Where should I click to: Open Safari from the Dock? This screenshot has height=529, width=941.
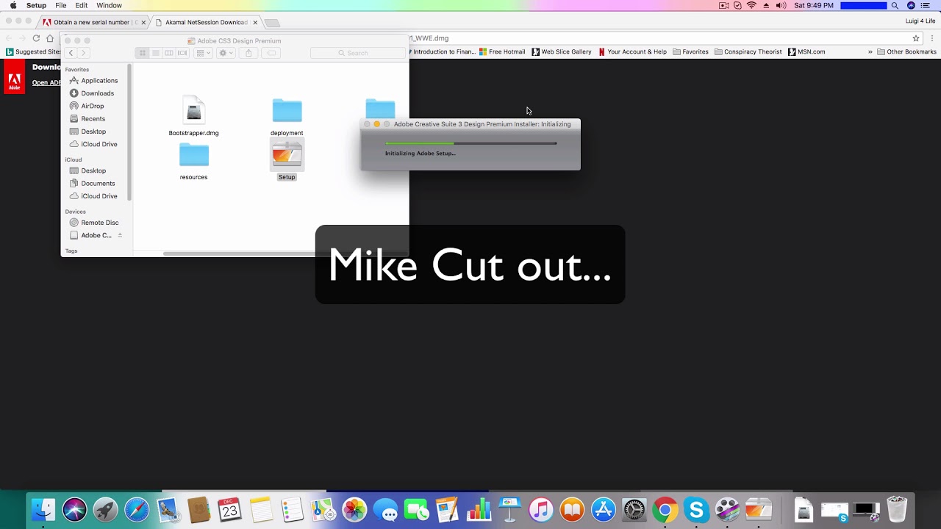point(137,509)
